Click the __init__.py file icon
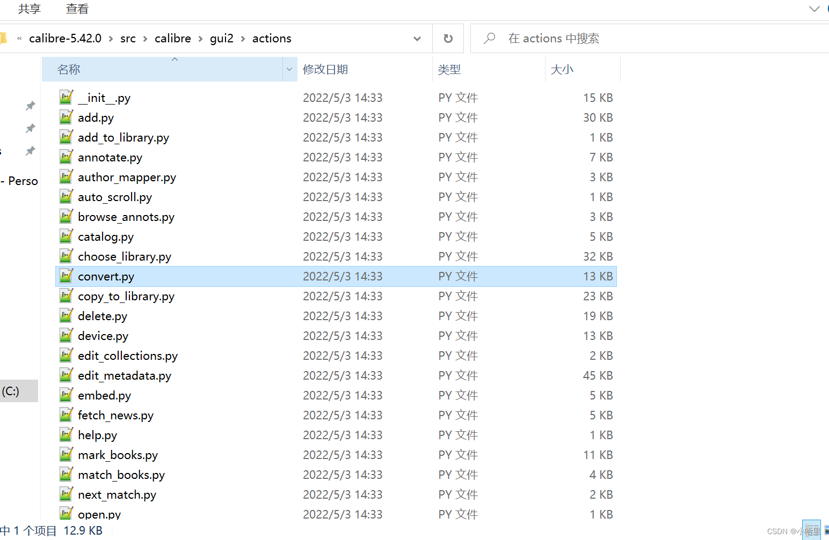Image resolution: width=829 pixels, height=540 pixels. (66, 97)
